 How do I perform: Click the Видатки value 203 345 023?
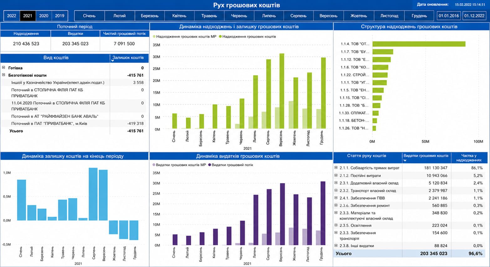tap(75, 44)
